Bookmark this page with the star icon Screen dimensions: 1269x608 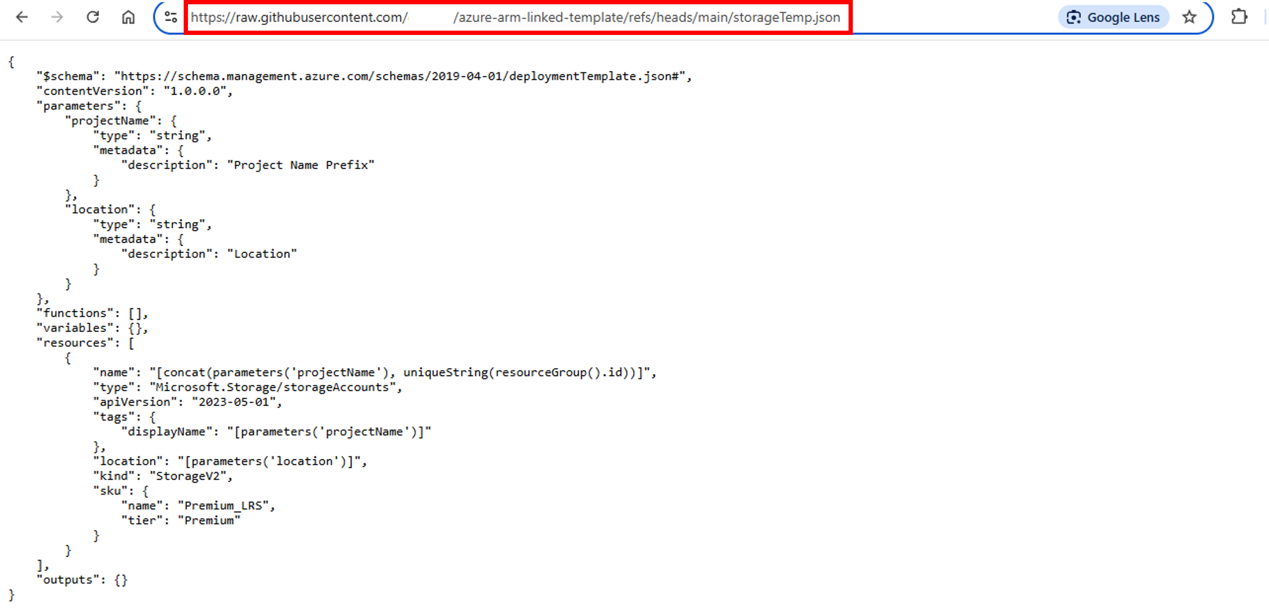pyautogui.click(x=1189, y=18)
